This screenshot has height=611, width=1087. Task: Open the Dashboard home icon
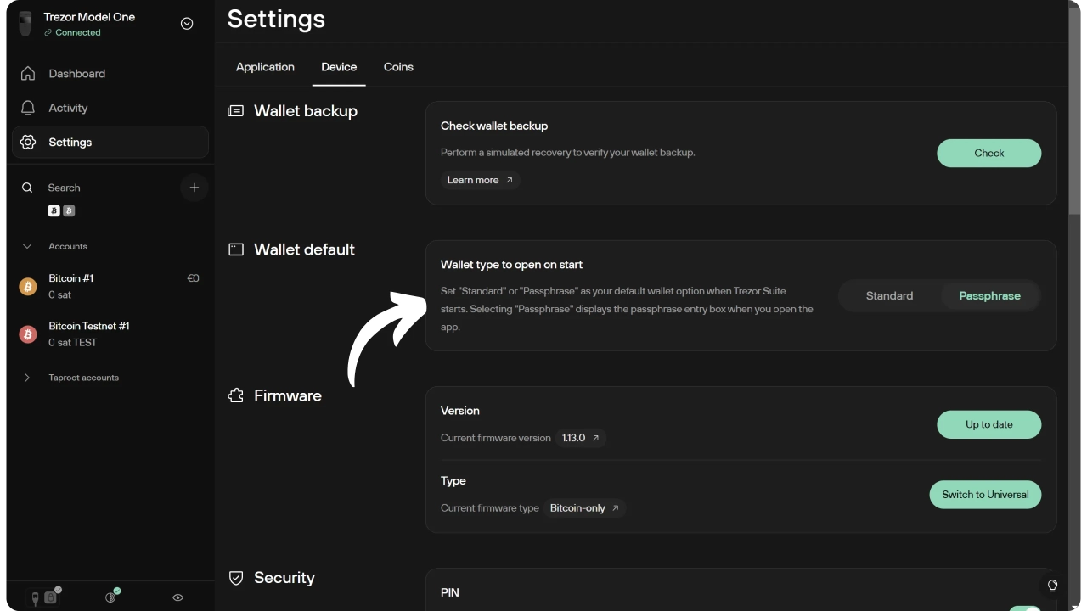tap(28, 74)
